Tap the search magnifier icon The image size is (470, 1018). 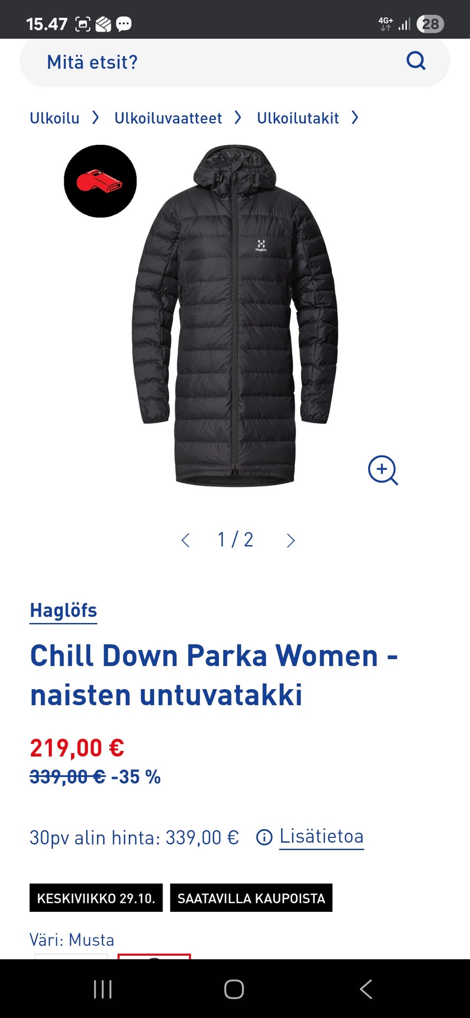coord(416,61)
